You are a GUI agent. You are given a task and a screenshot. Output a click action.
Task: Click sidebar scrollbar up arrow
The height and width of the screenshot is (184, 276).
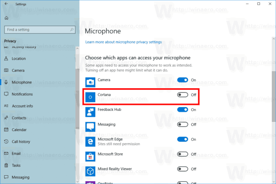click(77, 48)
